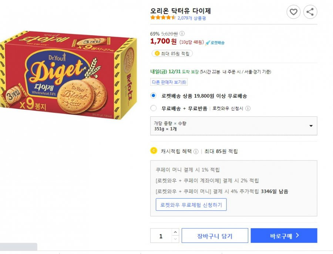Open the share icon button

point(310,12)
